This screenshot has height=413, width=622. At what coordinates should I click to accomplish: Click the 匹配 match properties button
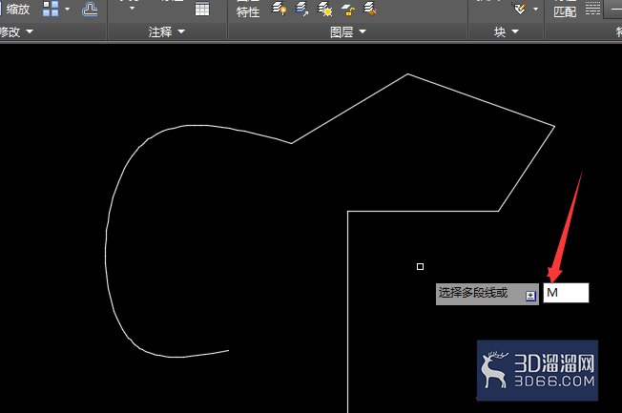point(565,11)
